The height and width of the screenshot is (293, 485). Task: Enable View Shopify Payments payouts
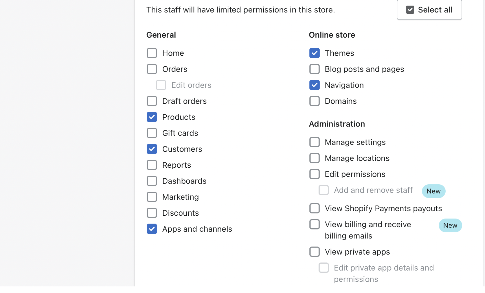point(314,209)
